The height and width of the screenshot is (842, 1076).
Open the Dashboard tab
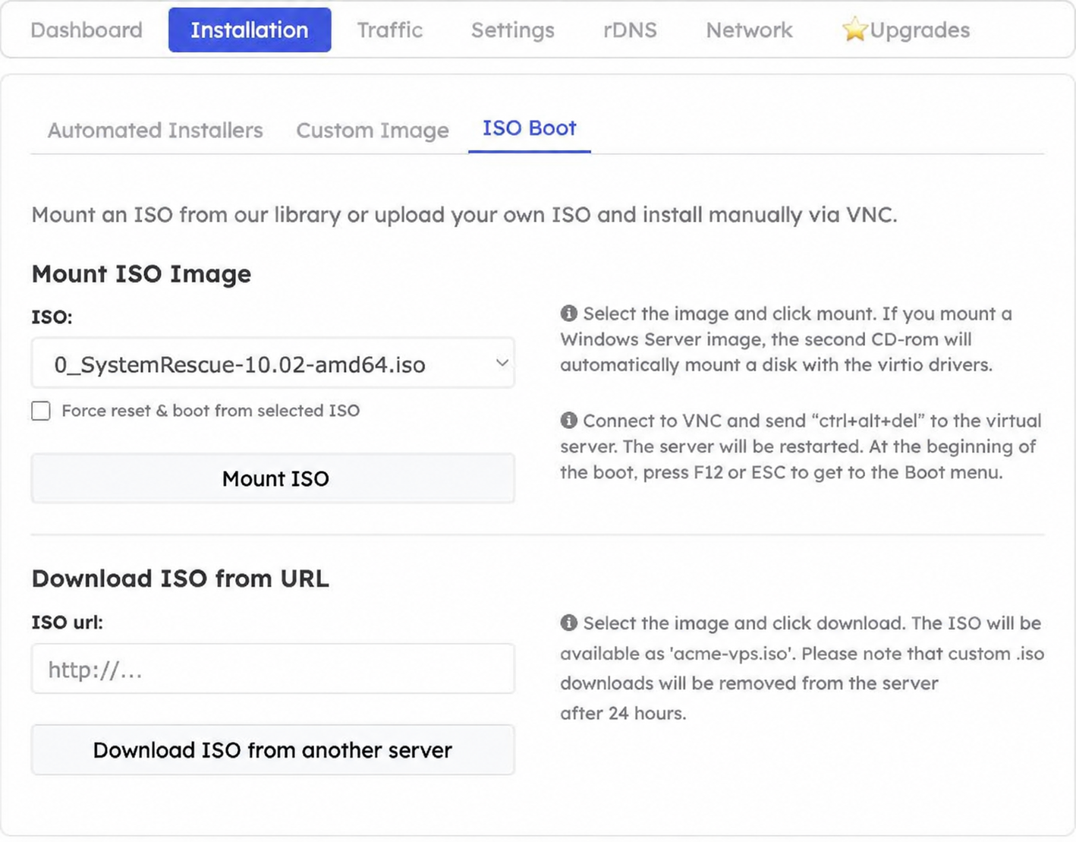coord(87,30)
